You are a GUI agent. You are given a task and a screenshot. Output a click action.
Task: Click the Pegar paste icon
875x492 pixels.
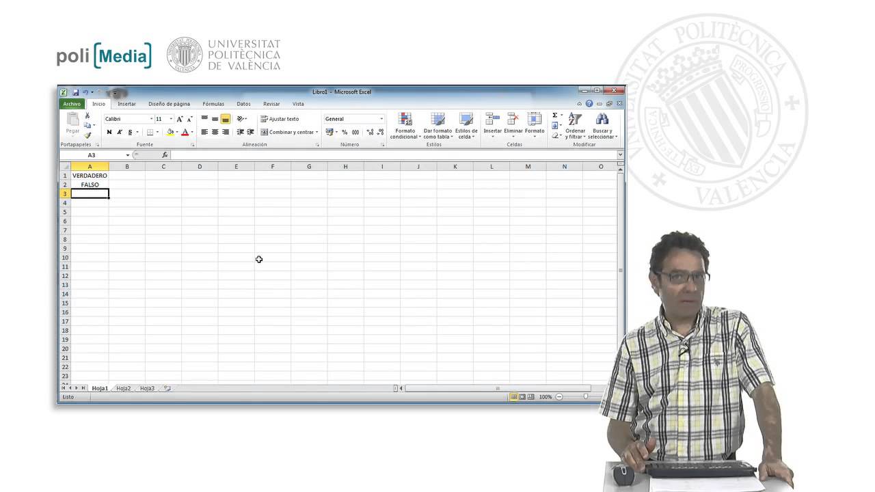pyautogui.click(x=72, y=120)
